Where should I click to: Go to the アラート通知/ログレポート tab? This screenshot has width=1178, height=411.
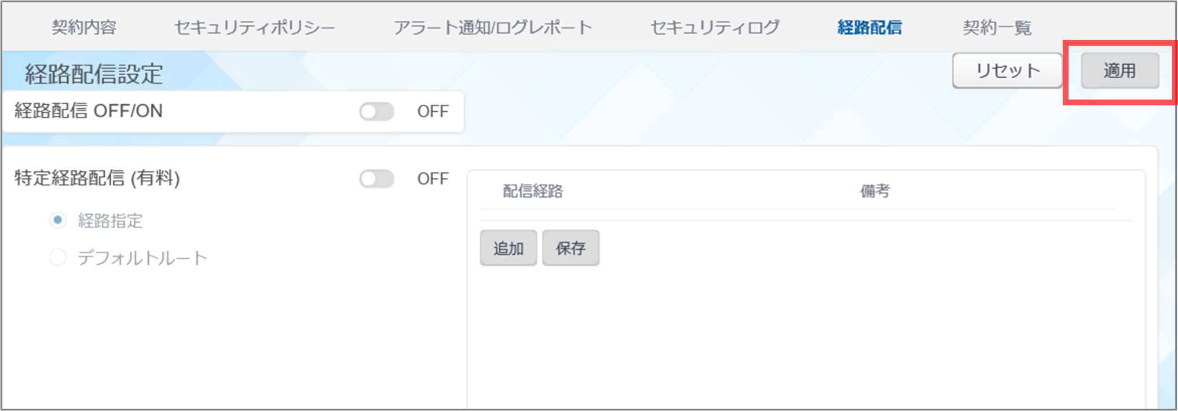(x=493, y=27)
